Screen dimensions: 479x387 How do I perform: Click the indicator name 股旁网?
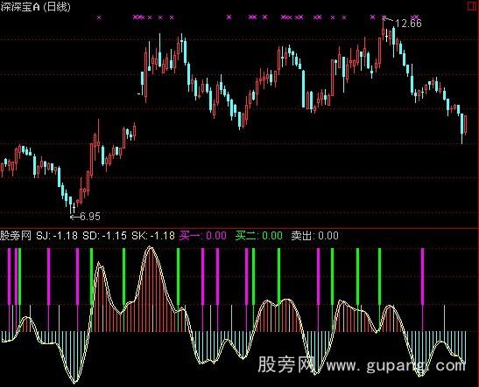point(16,236)
